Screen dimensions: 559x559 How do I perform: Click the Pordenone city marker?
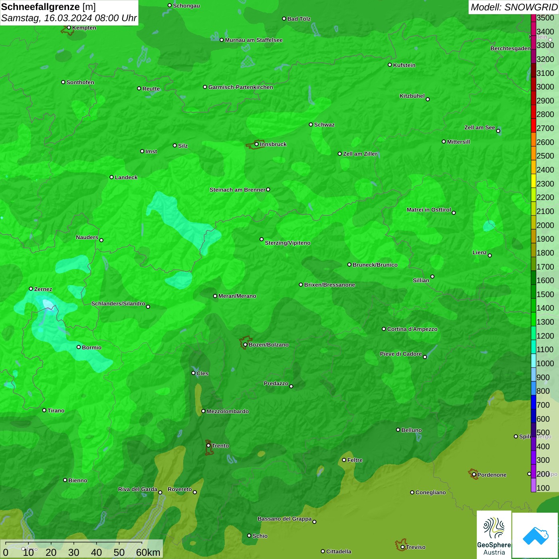[474, 475]
